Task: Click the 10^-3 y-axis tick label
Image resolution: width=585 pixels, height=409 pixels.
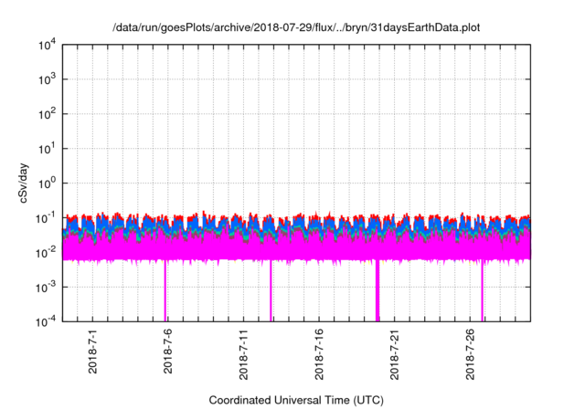Action: 46,287
